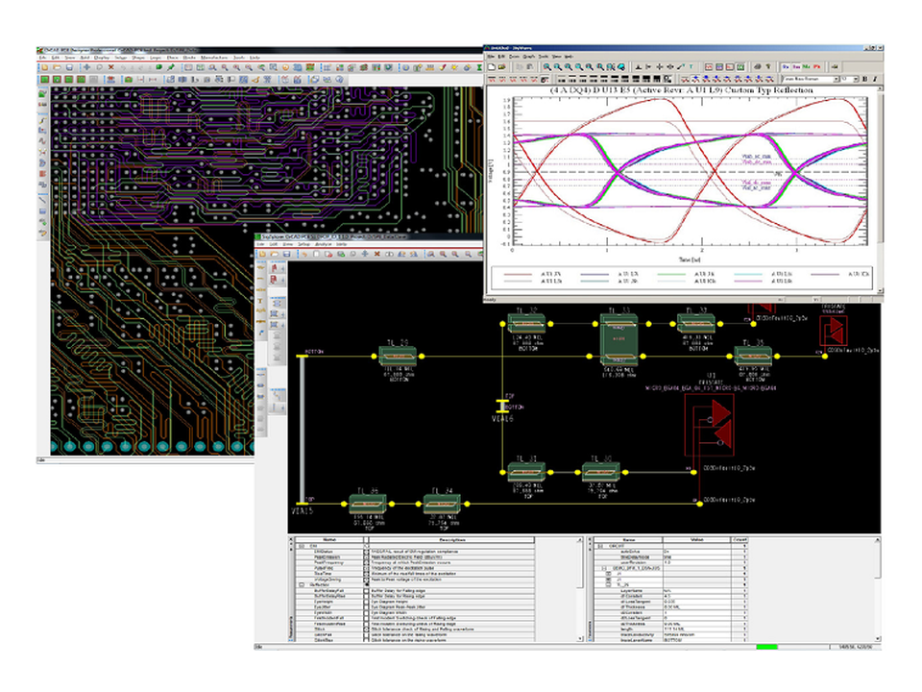Click orange globe icon in PCB Designer toolbar
This screenshot has width=922, height=692.
coord(285,67)
